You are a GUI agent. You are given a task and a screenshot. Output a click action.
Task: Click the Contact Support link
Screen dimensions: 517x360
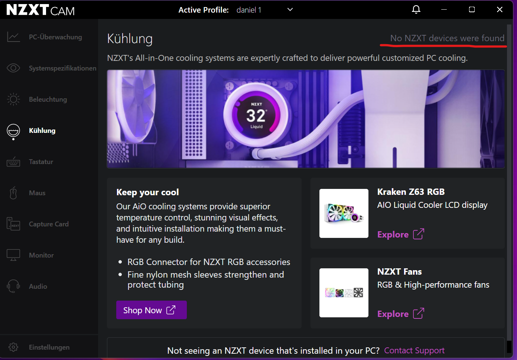pos(414,351)
